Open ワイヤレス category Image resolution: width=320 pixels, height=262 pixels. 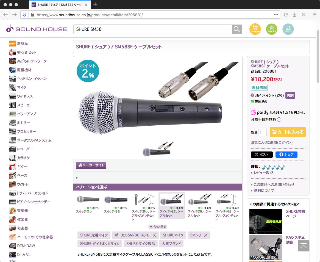click(21, 96)
